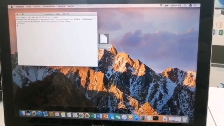Open Spotlight search magnifier
The width and height of the screenshot is (224, 126).
pos(185,6)
